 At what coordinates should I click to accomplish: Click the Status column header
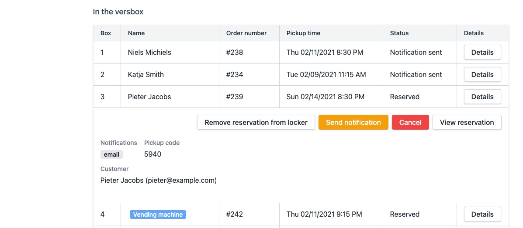coord(399,33)
